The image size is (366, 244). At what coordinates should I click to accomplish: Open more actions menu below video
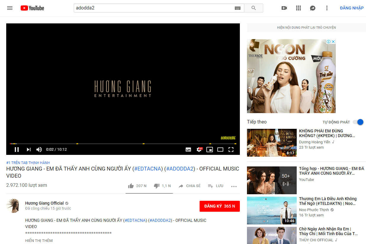(234, 186)
